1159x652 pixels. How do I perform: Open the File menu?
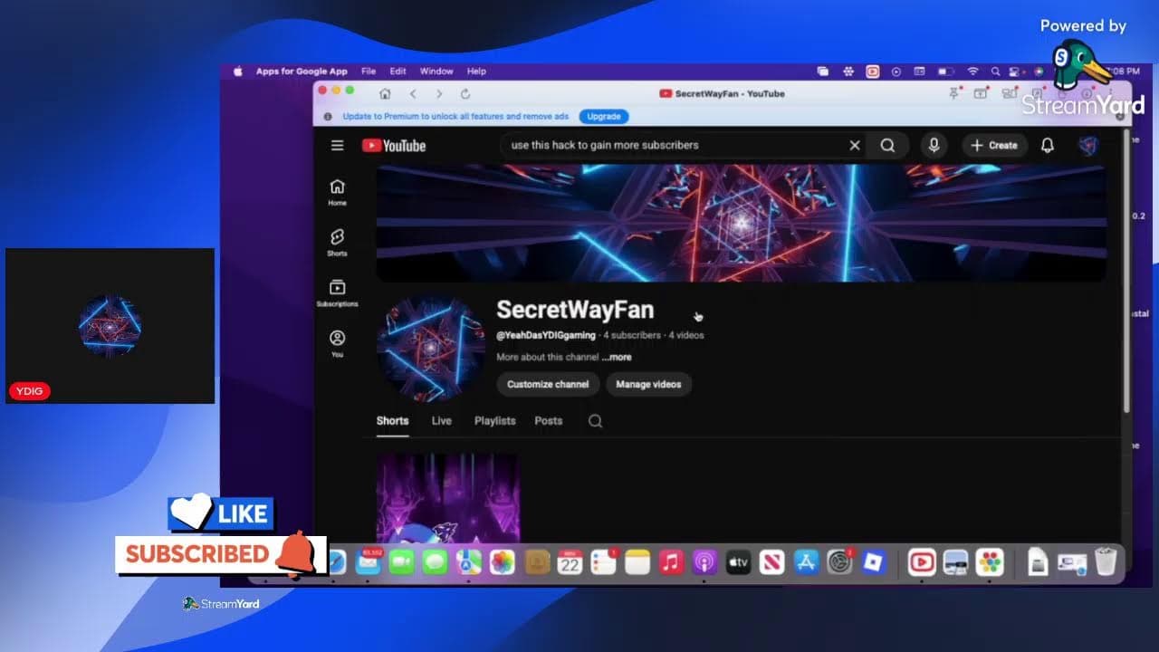[369, 71]
